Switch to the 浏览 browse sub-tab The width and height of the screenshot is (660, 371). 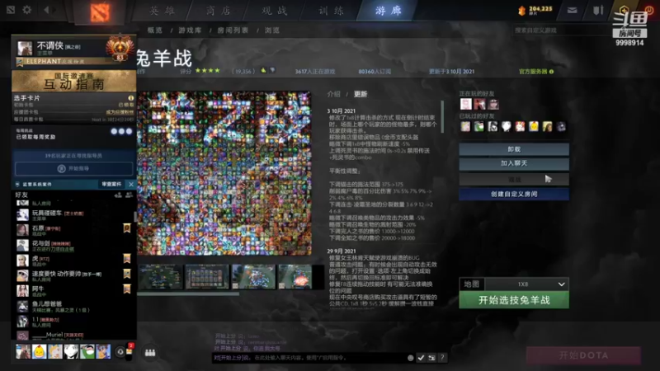[x=272, y=31]
